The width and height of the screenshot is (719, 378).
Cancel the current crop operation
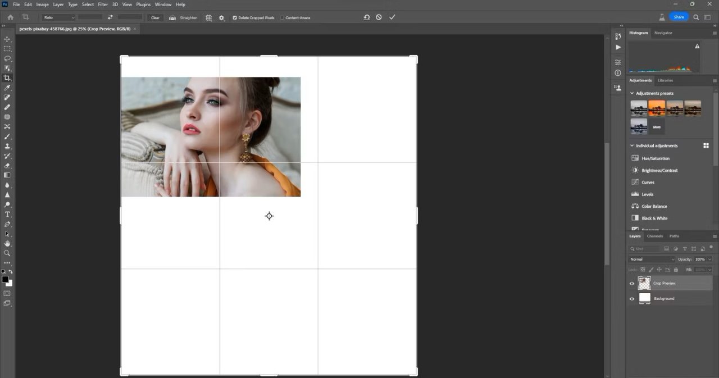pyautogui.click(x=379, y=17)
